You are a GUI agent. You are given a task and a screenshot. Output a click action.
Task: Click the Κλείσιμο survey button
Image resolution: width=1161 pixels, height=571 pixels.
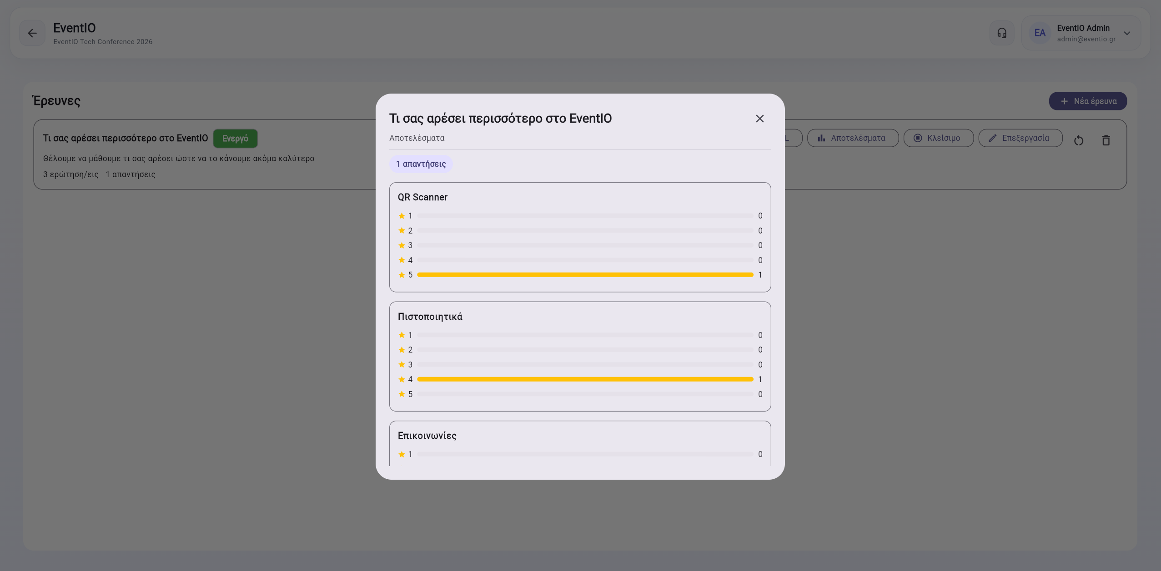(938, 138)
